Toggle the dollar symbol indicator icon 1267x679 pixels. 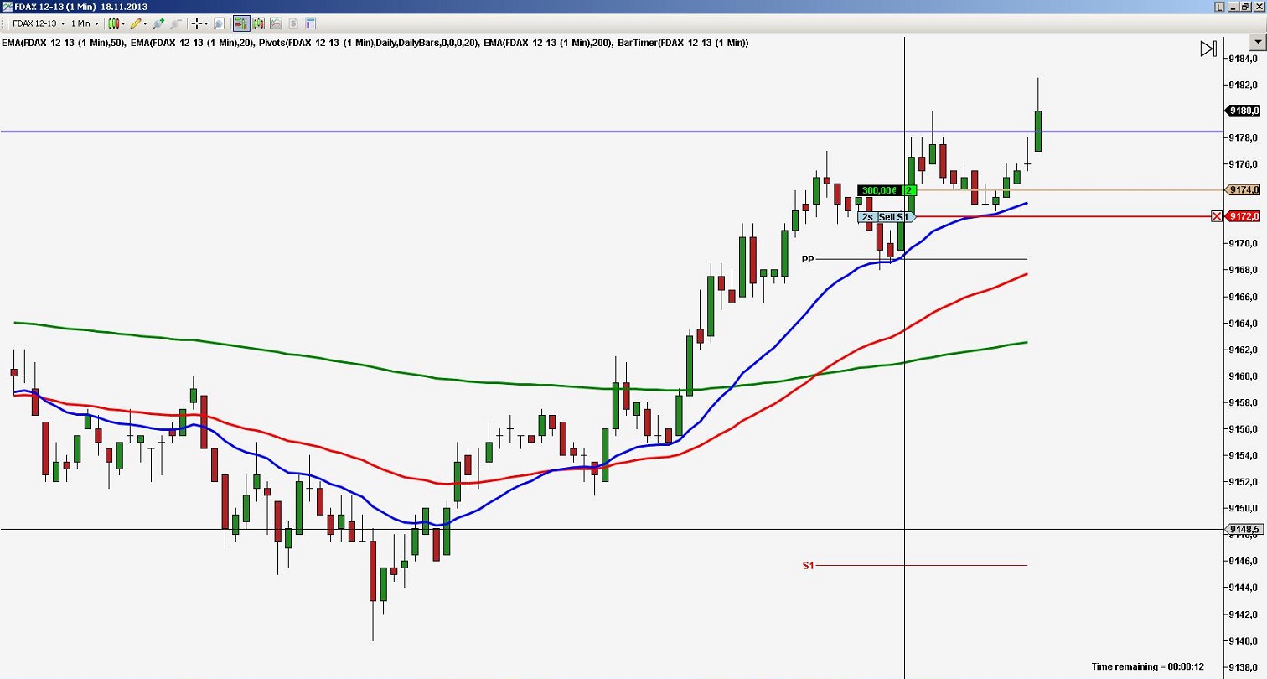tap(292, 23)
